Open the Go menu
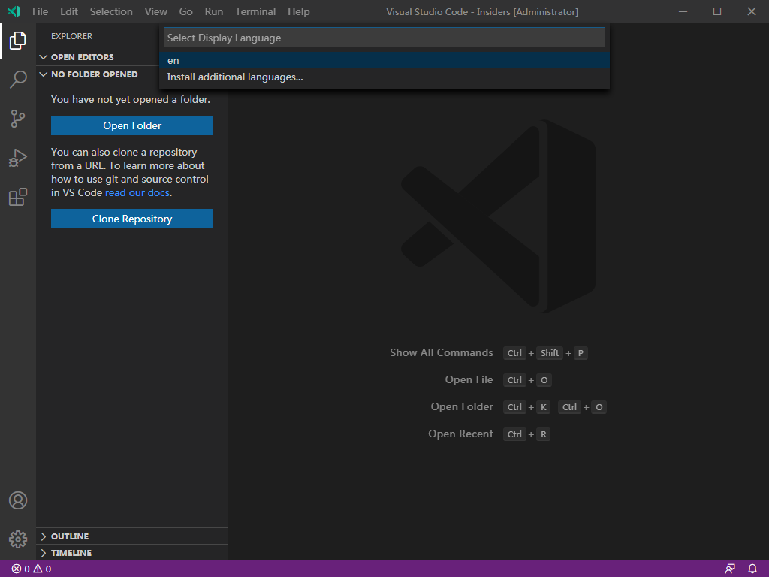This screenshot has width=769, height=577. point(186,11)
